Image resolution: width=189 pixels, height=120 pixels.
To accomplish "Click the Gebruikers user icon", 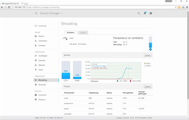I will pyautogui.click(x=36, y=41).
